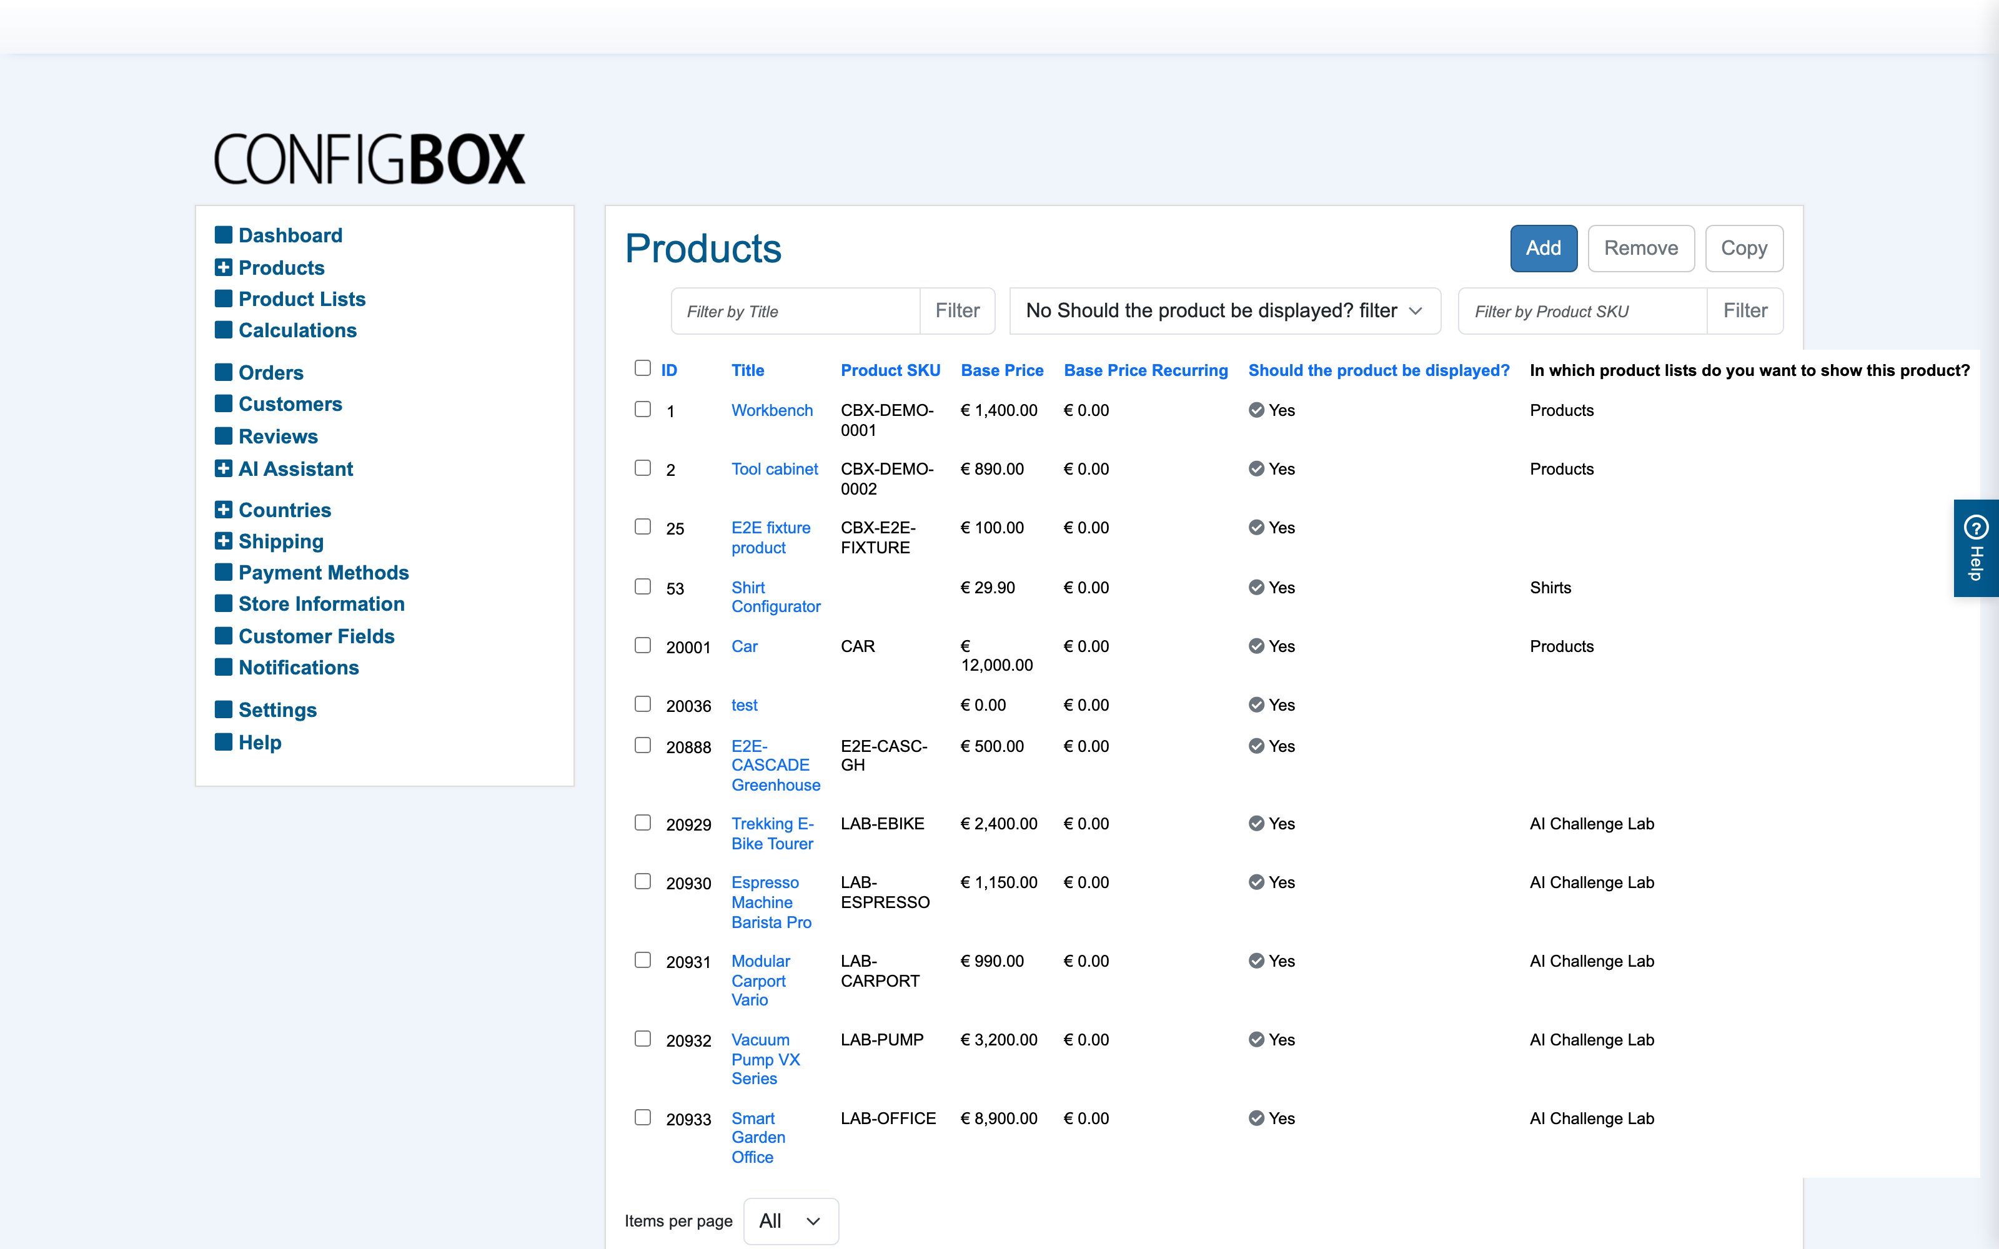Open the Espresso Machine Barista Pro link
1999x1249 pixels.
click(771, 902)
